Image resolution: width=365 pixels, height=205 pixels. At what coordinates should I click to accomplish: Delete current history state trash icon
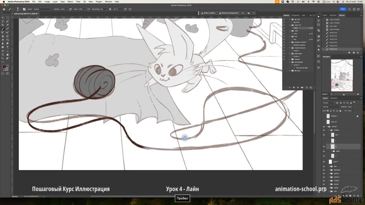[358, 53]
